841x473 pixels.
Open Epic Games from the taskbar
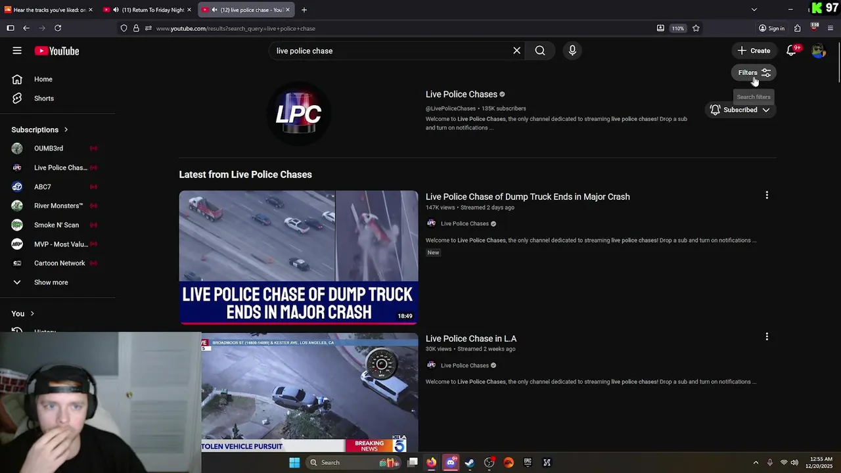528,462
